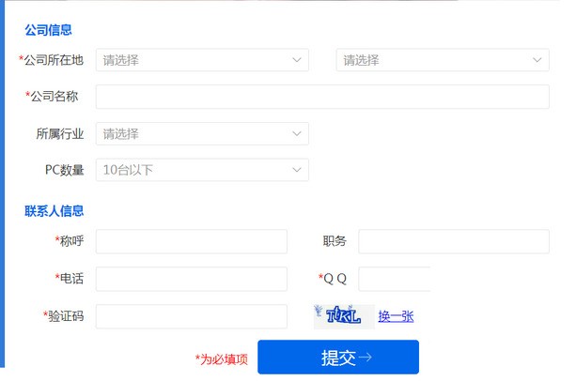Click the 职务 input field
Viewport: 576px width, 381px height.
(454, 241)
